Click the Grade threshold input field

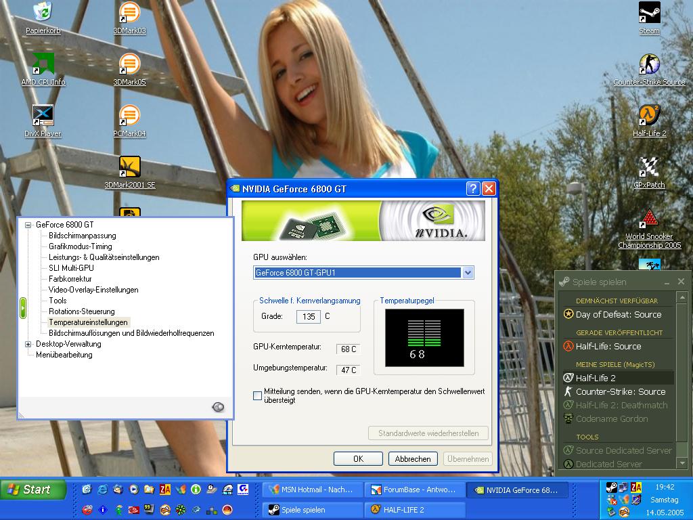[309, 317]
